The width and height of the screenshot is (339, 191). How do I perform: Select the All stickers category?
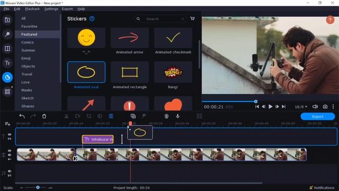point(23,19)
